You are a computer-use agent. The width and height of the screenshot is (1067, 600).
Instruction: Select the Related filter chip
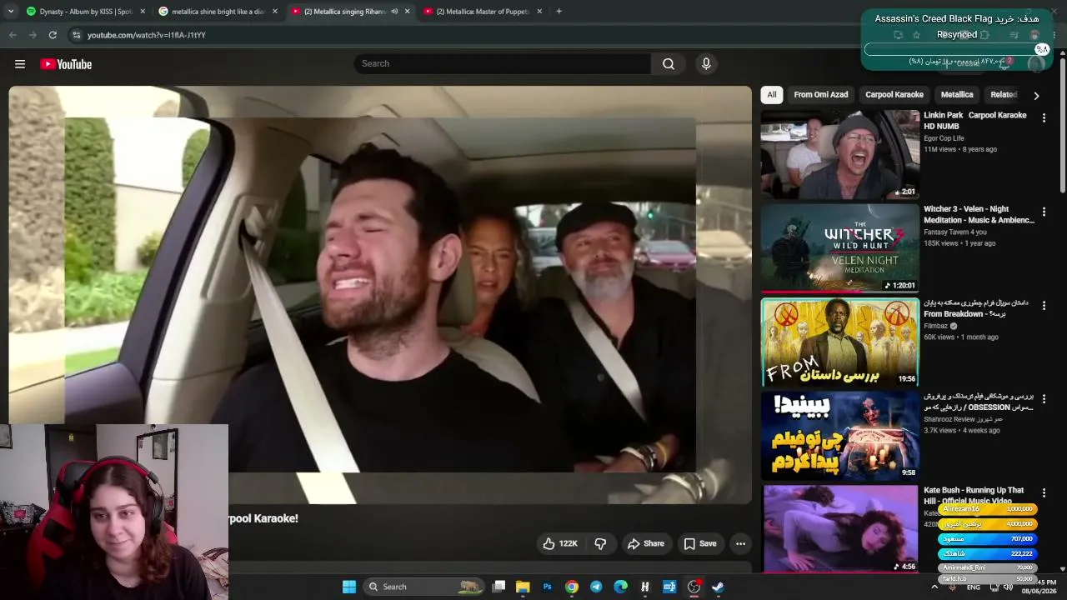pos(1004,95)
